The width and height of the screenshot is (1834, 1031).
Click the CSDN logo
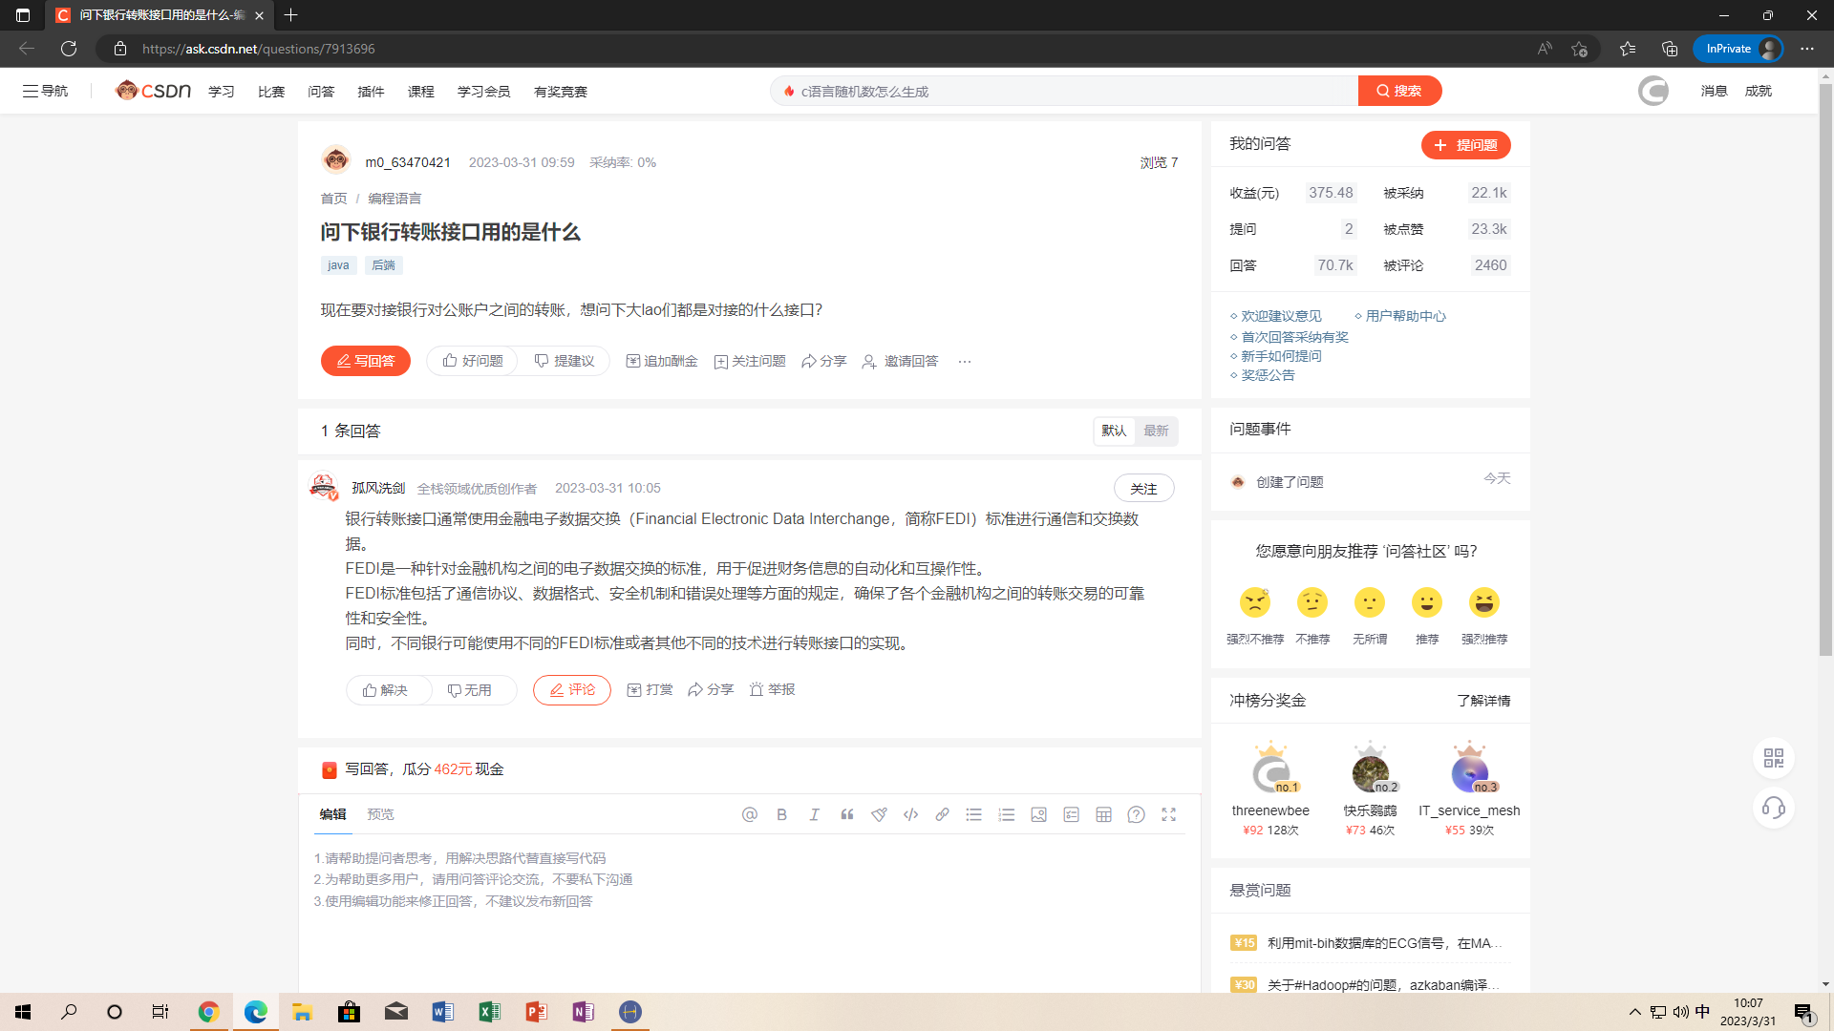tap(153, 91)
